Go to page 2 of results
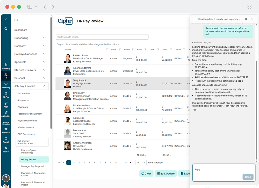The width and height of the screenshot is (259, 188). click(x=74, y=163)
